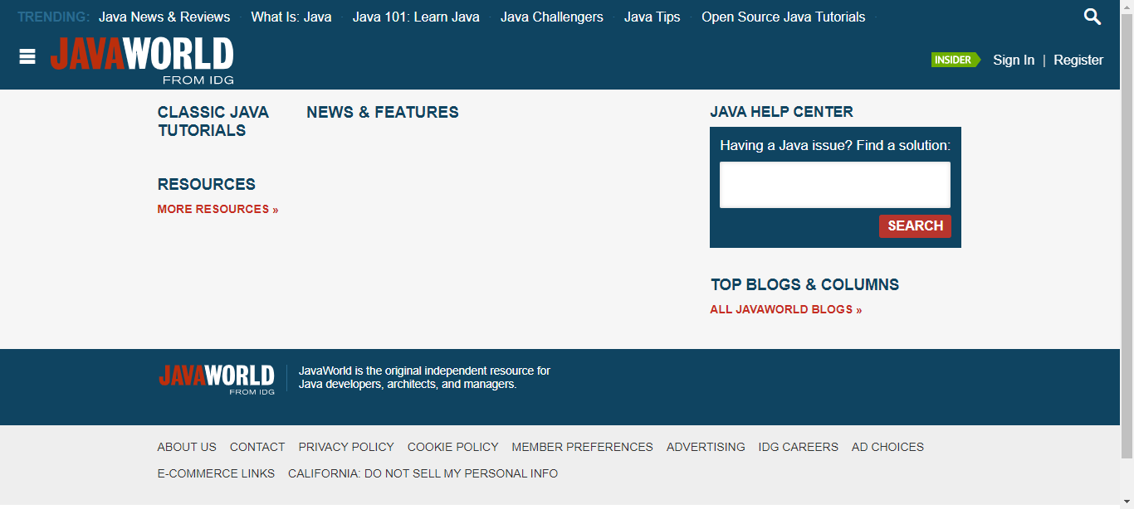Screen dimensions: 1134x509
Task: Click Sign In link
Action: tap(1014, 60)
